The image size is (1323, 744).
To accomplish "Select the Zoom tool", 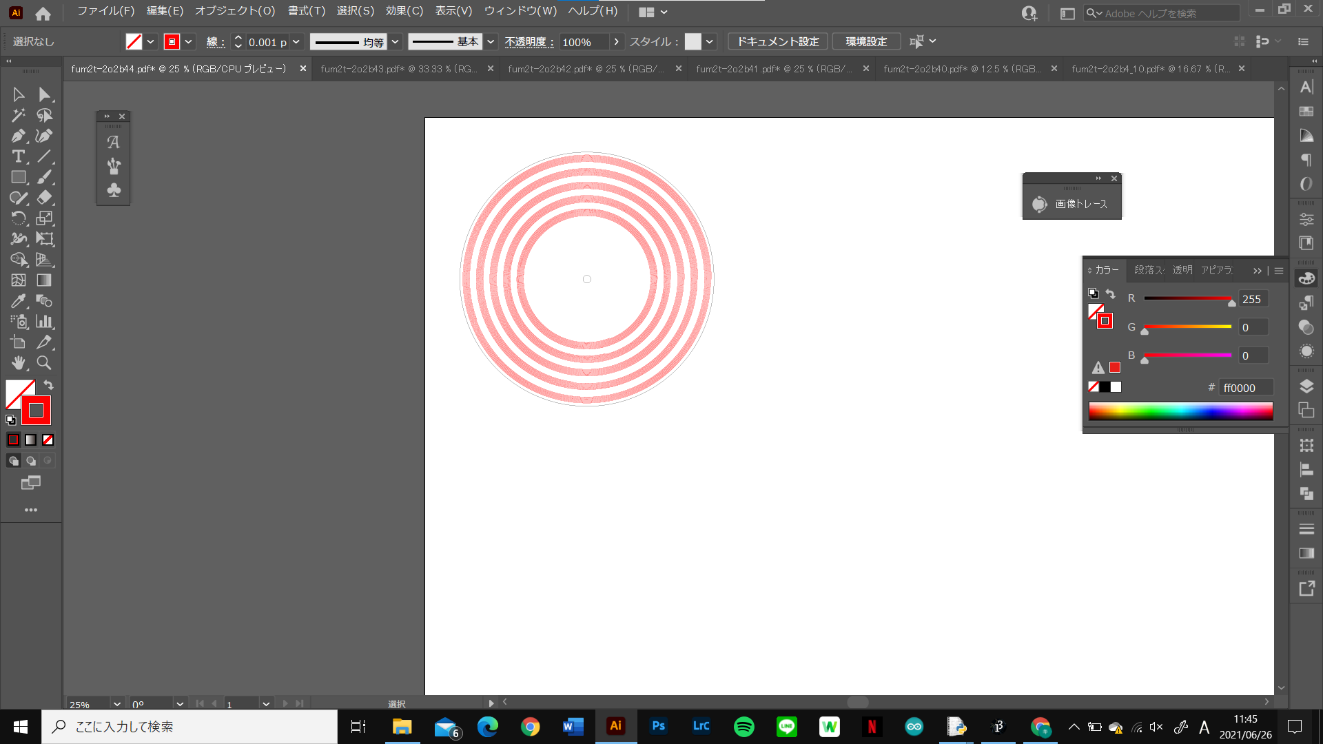I will click(44, 363).
